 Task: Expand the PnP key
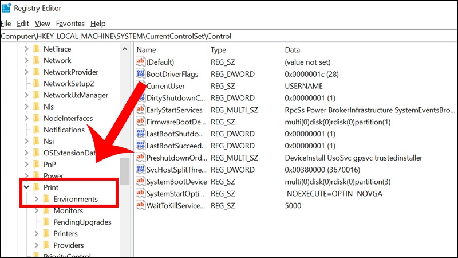[26, 164]
